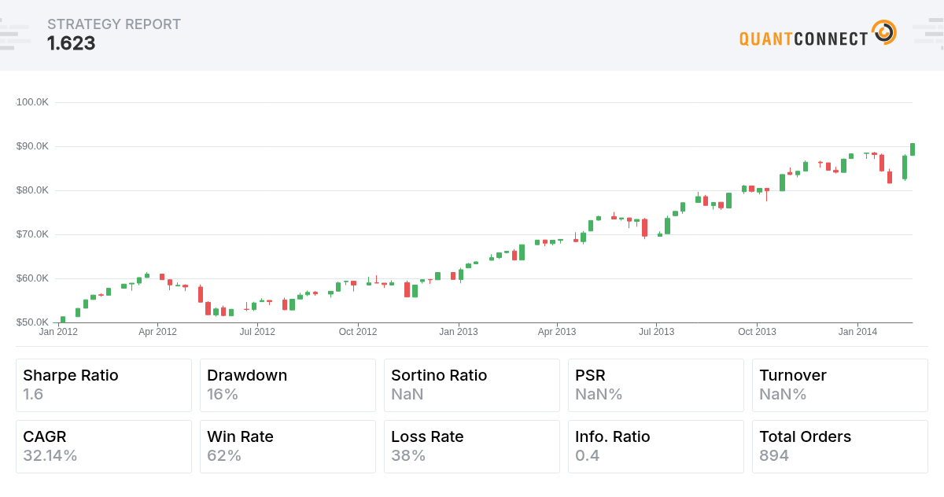The image size is (944, 497).
Task: Click the Oct 2012 x-axis label
Action: (x=358, y=332)
